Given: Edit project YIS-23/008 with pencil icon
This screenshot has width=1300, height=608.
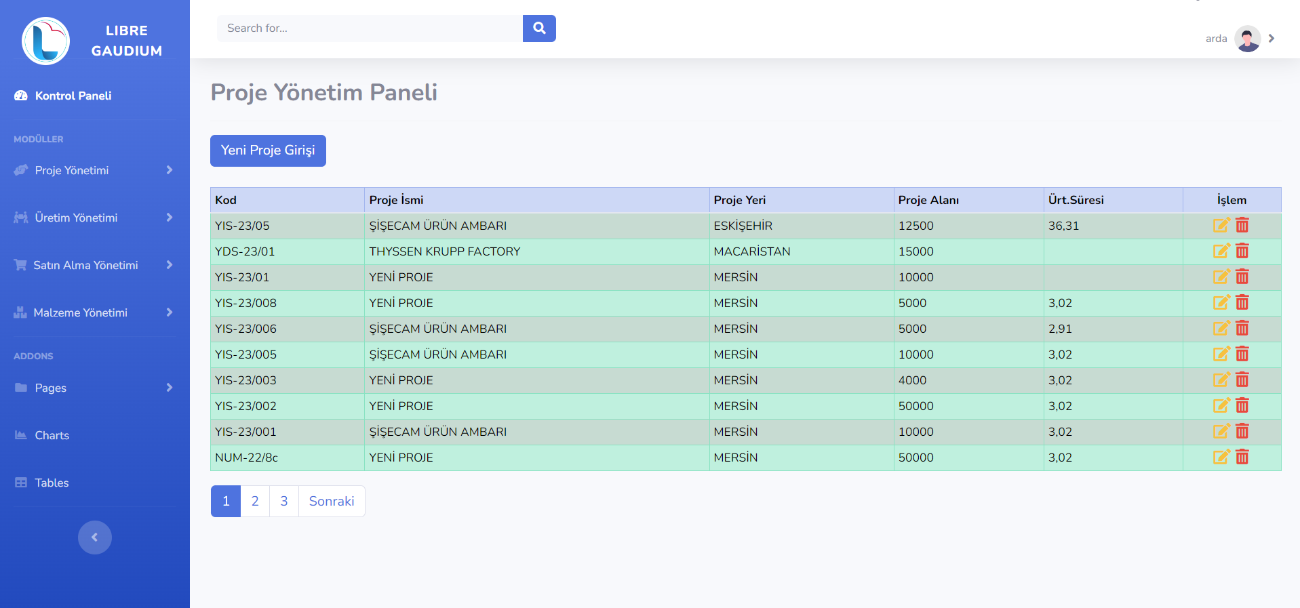Looking at the screenshot, I should tap(1221, 303).
